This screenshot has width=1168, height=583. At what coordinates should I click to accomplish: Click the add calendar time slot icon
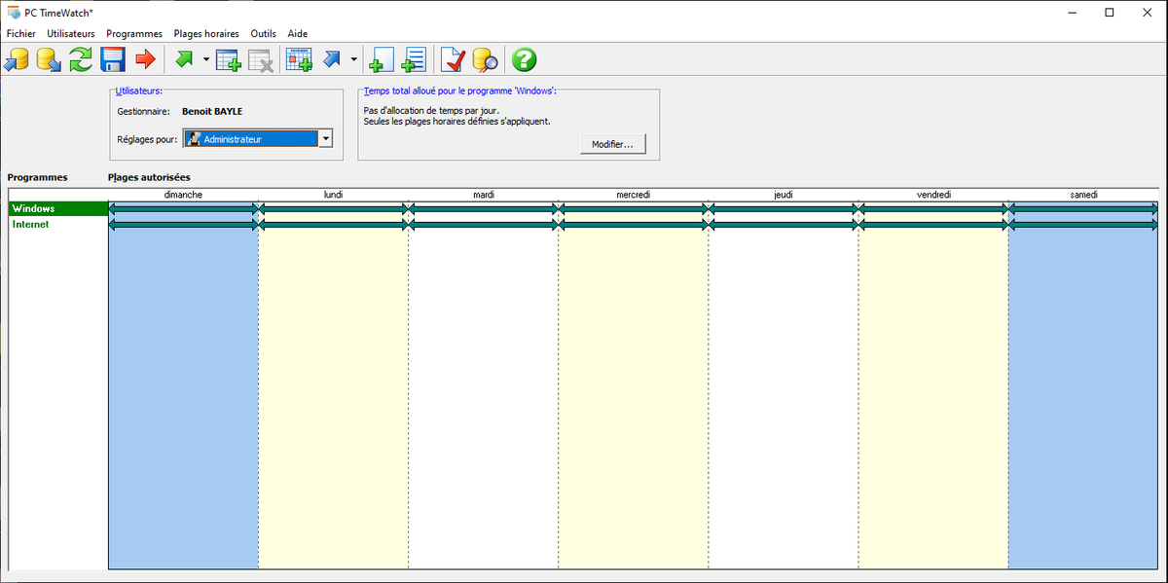(299, 60)
